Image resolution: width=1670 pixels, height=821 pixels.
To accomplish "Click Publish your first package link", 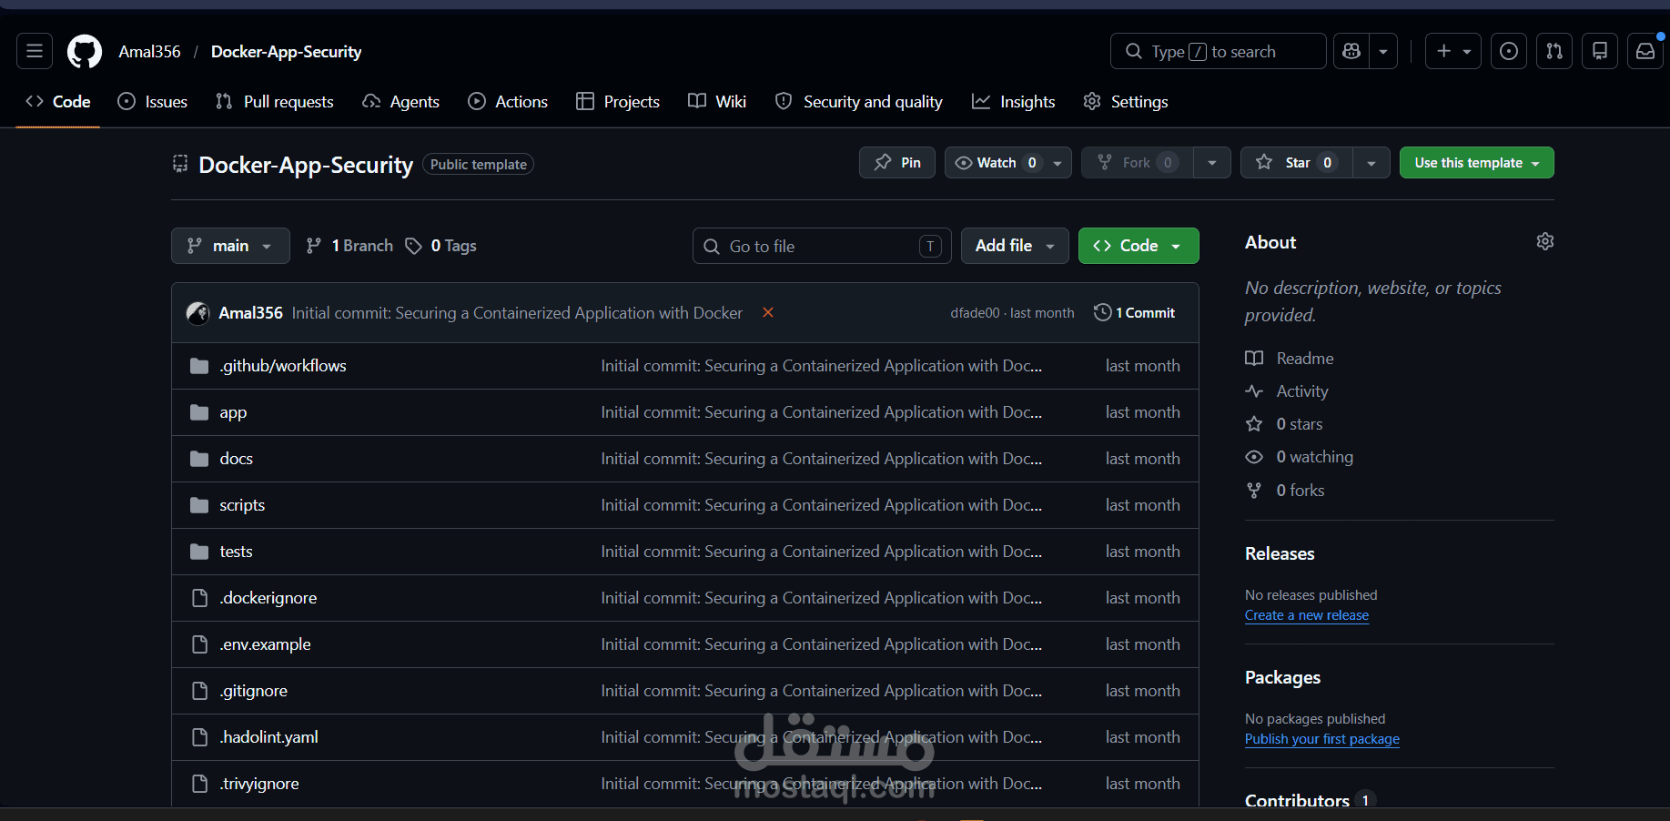I will coord(1322,739).
